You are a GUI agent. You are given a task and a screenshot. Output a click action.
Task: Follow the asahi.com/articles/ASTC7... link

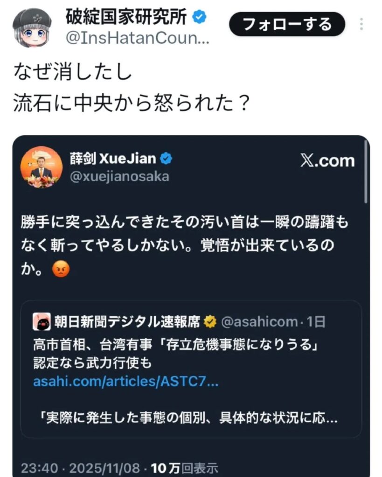coord(126,382)
